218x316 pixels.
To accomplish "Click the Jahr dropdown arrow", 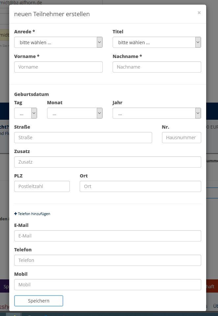I will 198,113.
